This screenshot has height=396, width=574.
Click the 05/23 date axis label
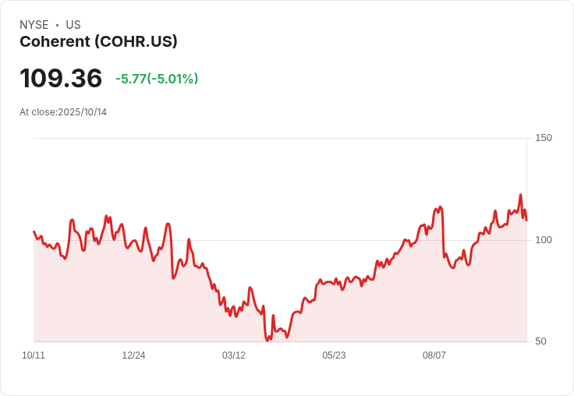click(x=334, y=355)
